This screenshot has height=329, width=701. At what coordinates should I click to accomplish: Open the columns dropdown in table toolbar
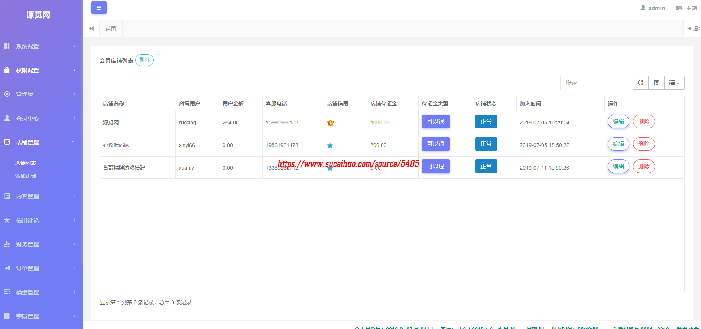674,83
